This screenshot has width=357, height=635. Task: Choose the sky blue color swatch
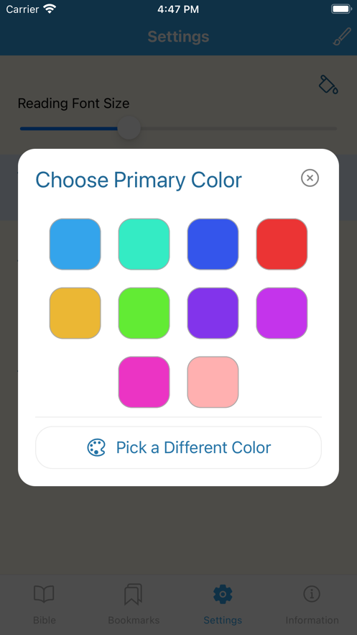75,245
